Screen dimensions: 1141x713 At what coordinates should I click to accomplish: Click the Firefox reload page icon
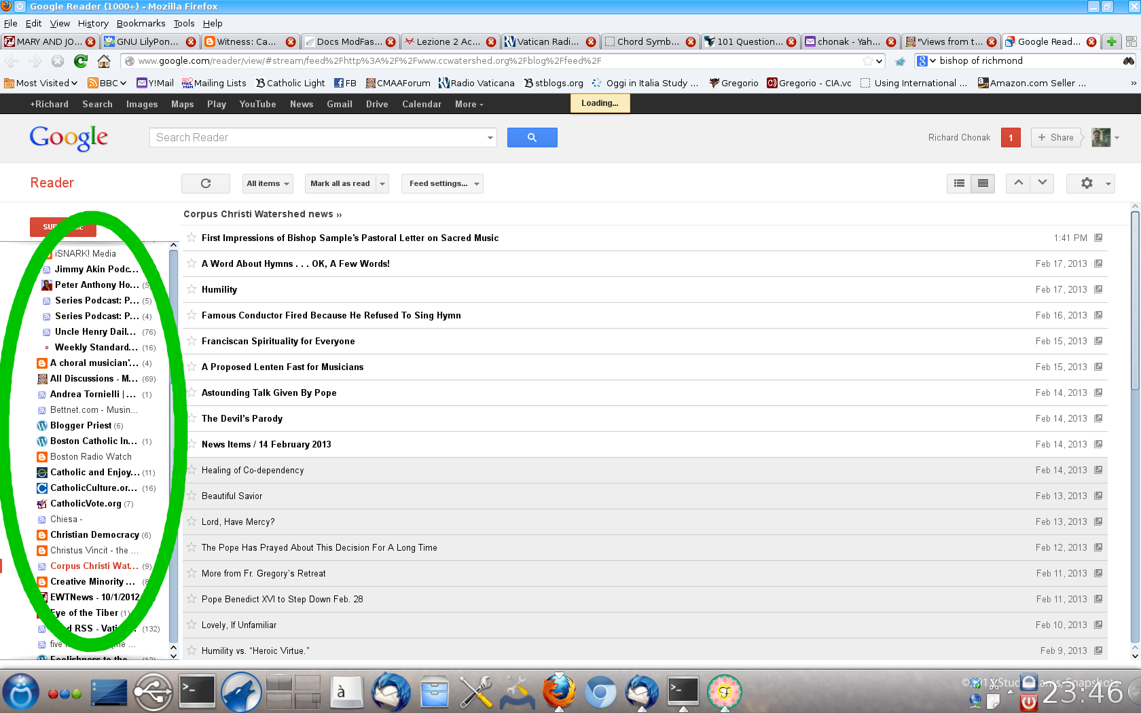coord(81,61)
